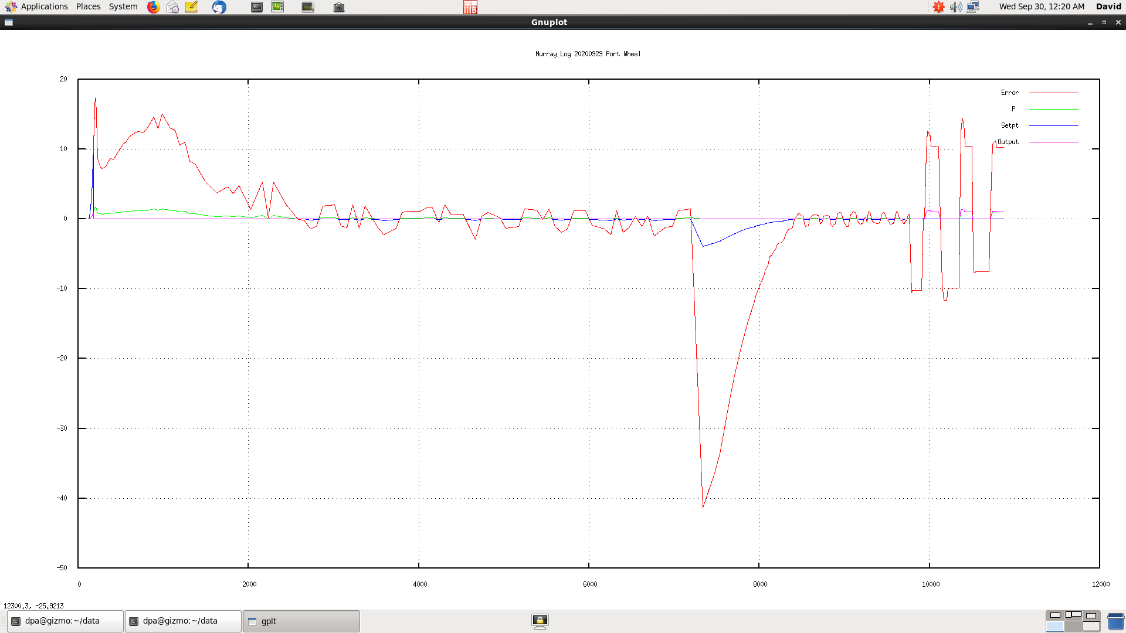This screenshot has width=1126, height=633.
Task: Click the mouse coordinates readout 12300.3, -25.9213
Action: pyautogui.click(x=33, y=605)
